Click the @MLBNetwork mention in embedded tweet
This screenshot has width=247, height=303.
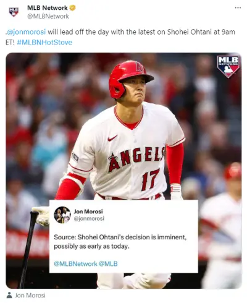pos(75,263)
